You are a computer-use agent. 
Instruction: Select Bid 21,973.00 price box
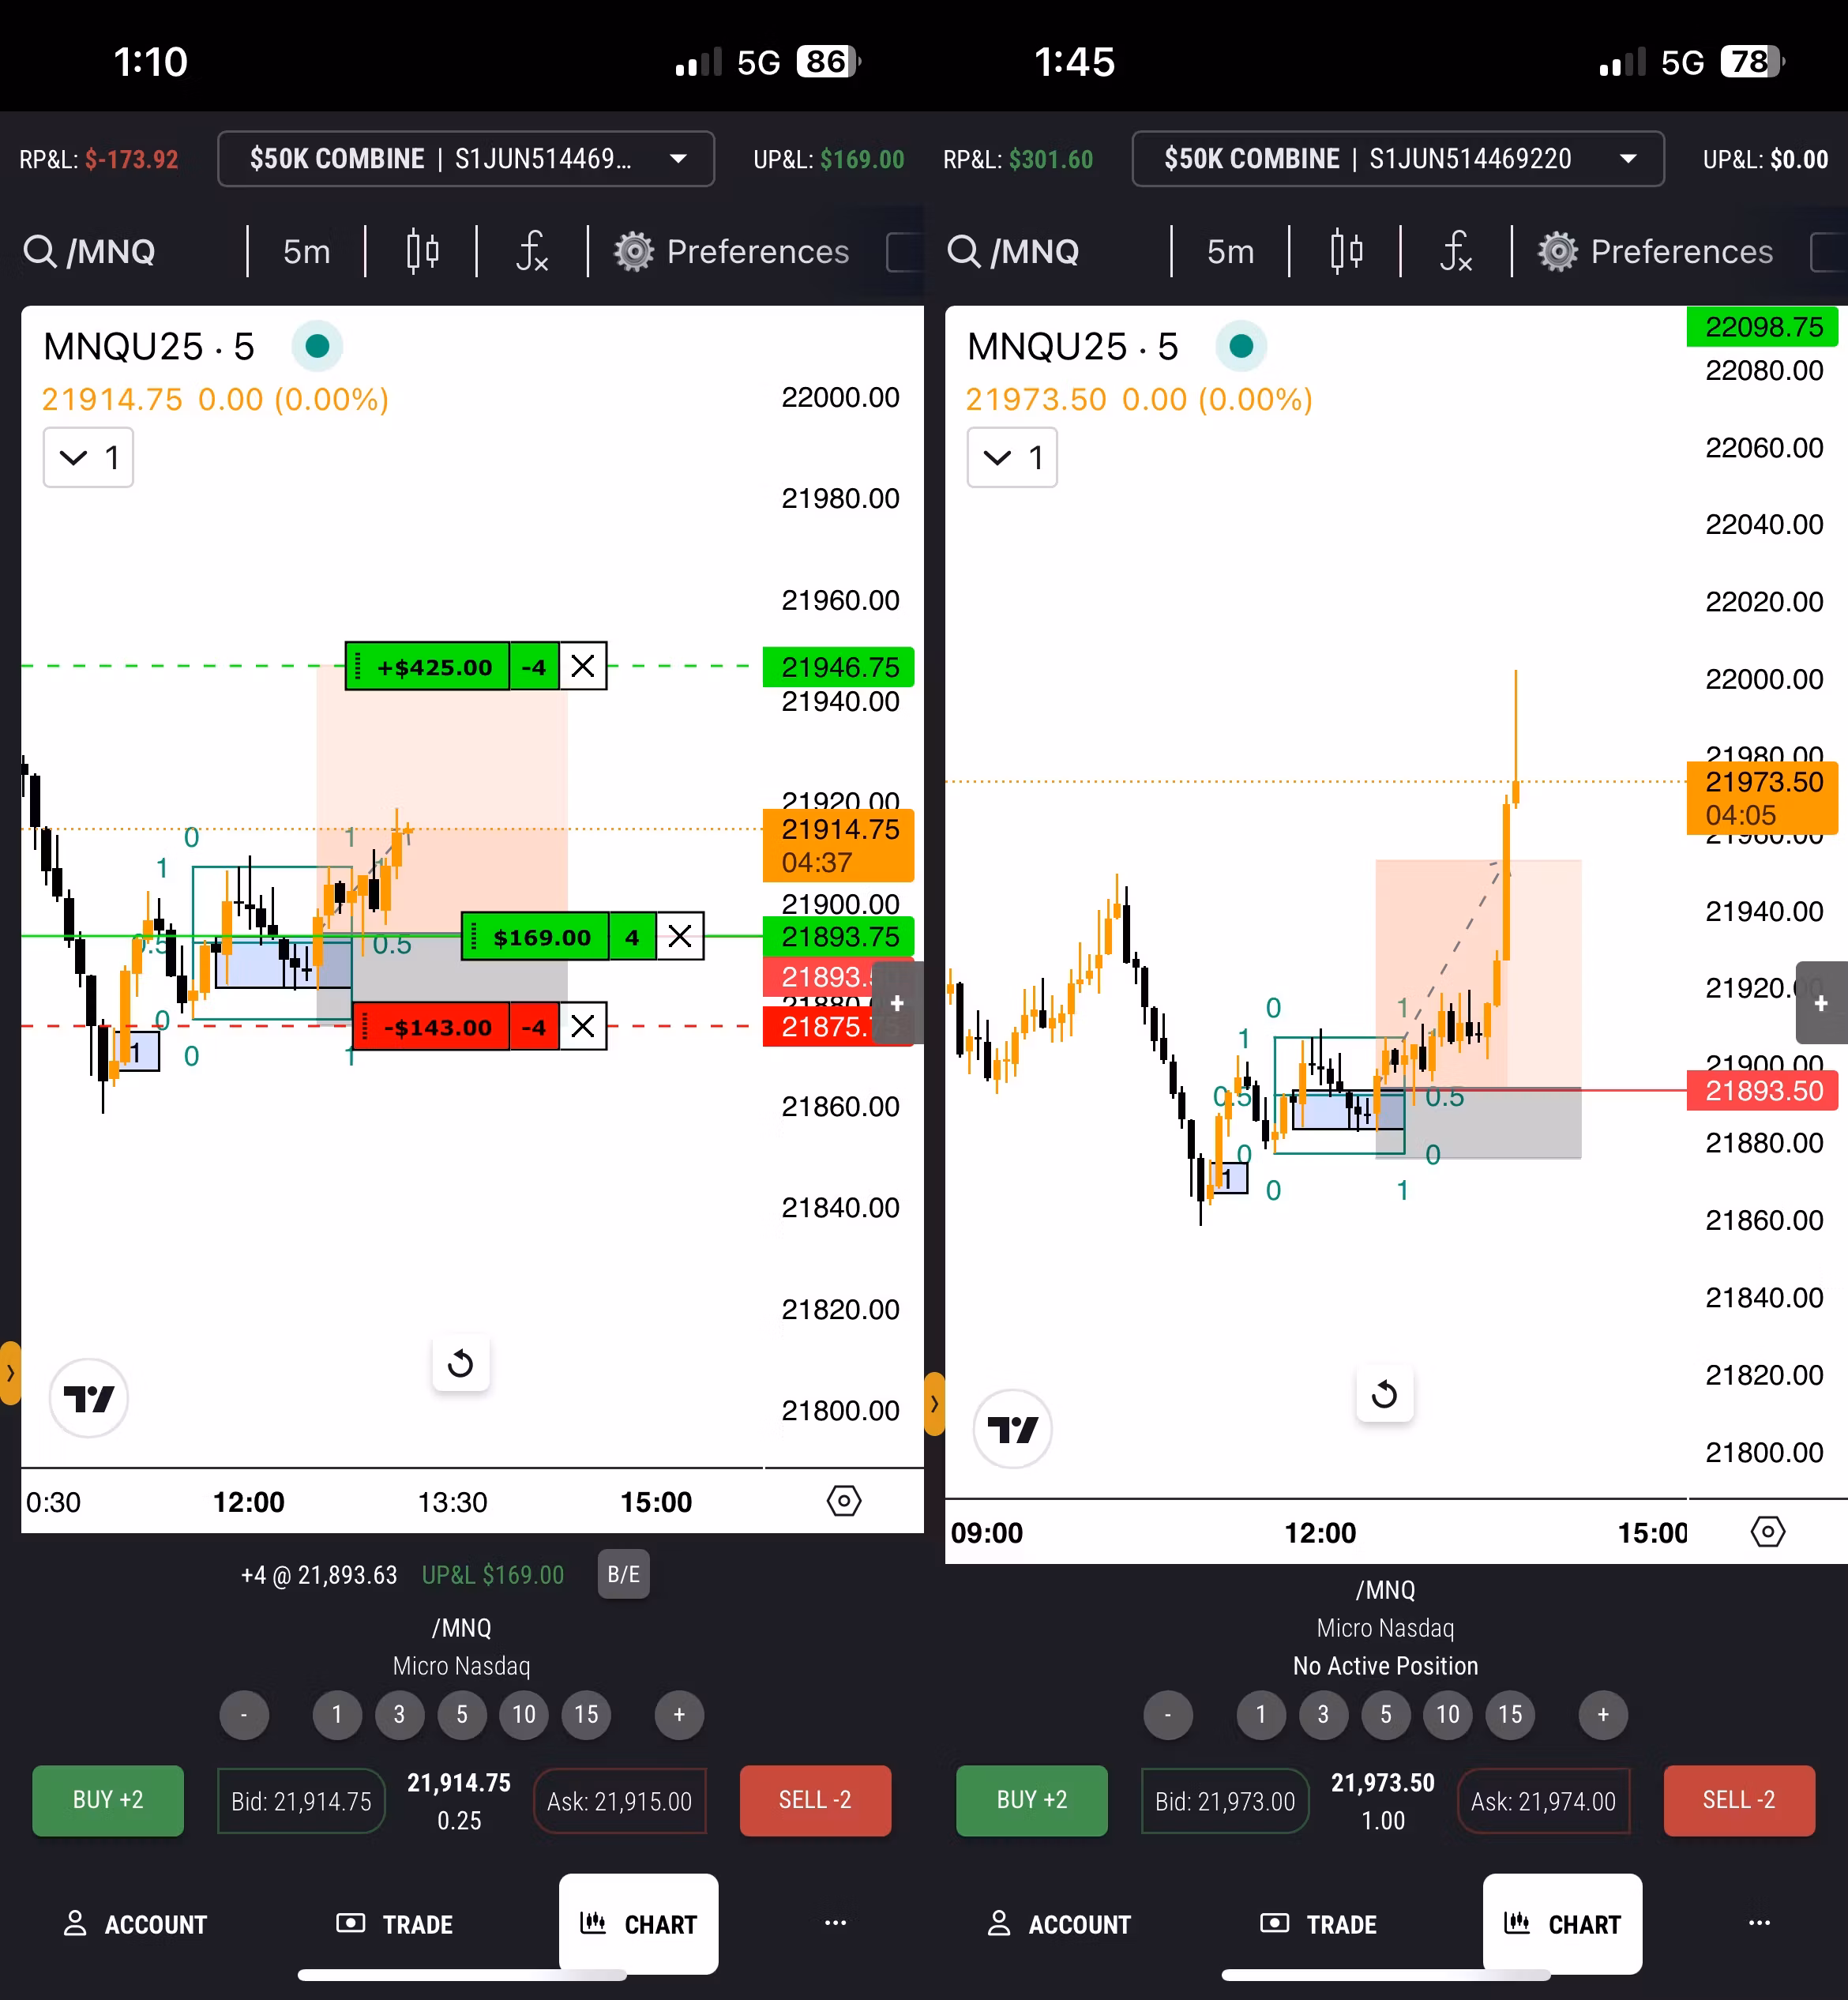click(1225, 1801)
